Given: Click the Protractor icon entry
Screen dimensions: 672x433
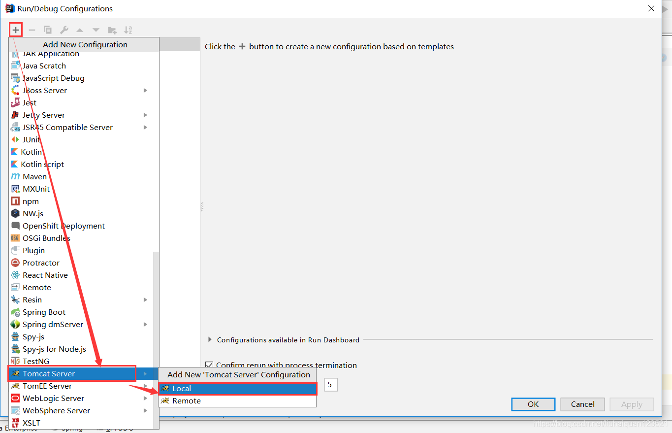Looking at the screenshot, I should click(x=15, y=263).
